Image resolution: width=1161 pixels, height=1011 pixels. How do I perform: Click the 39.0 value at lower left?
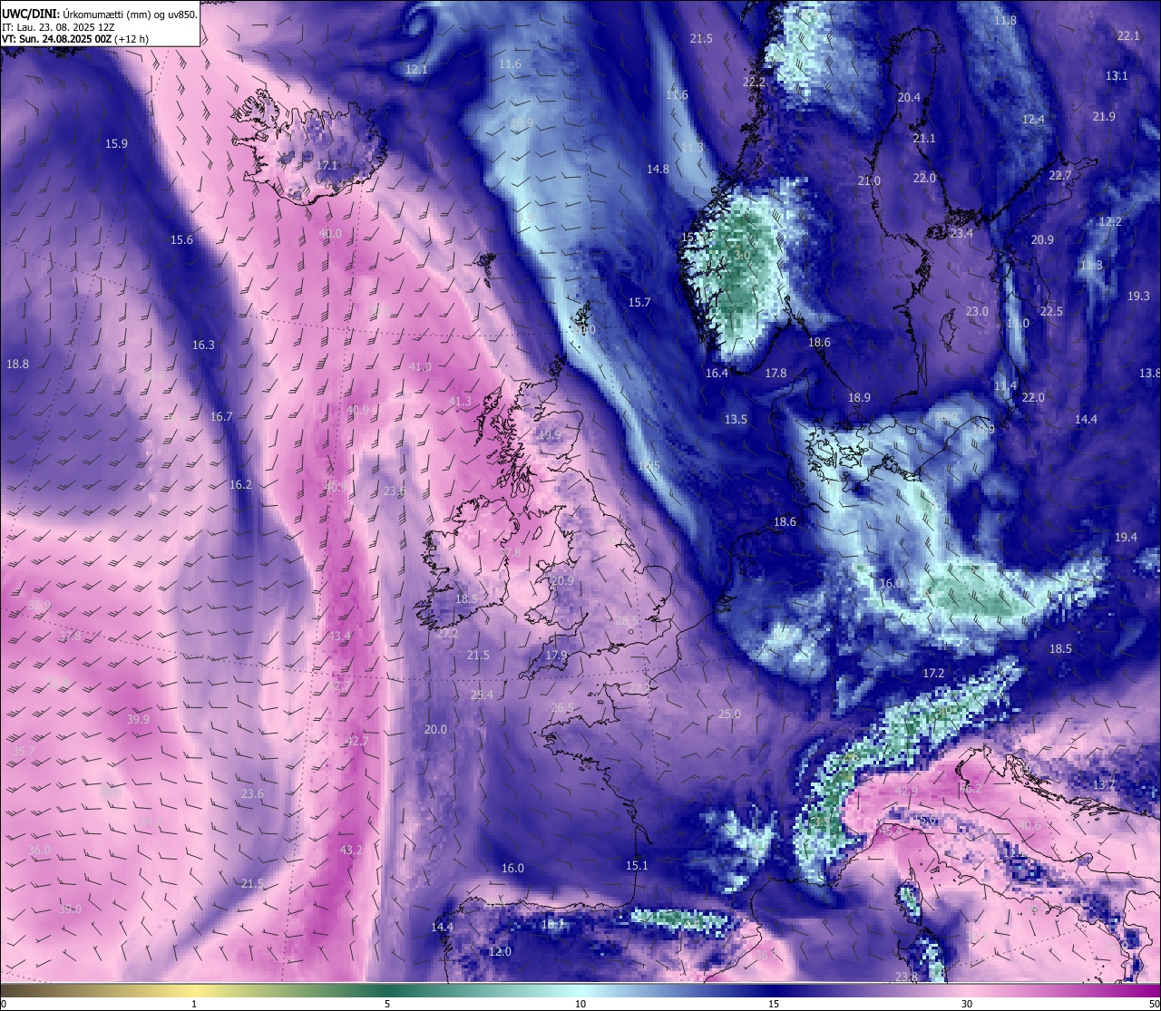click(x=70, y=908)
